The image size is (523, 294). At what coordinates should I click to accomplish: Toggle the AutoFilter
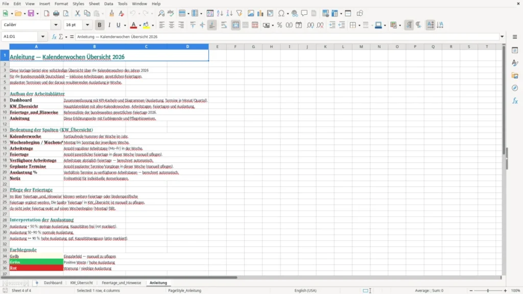tap(239, 13)
